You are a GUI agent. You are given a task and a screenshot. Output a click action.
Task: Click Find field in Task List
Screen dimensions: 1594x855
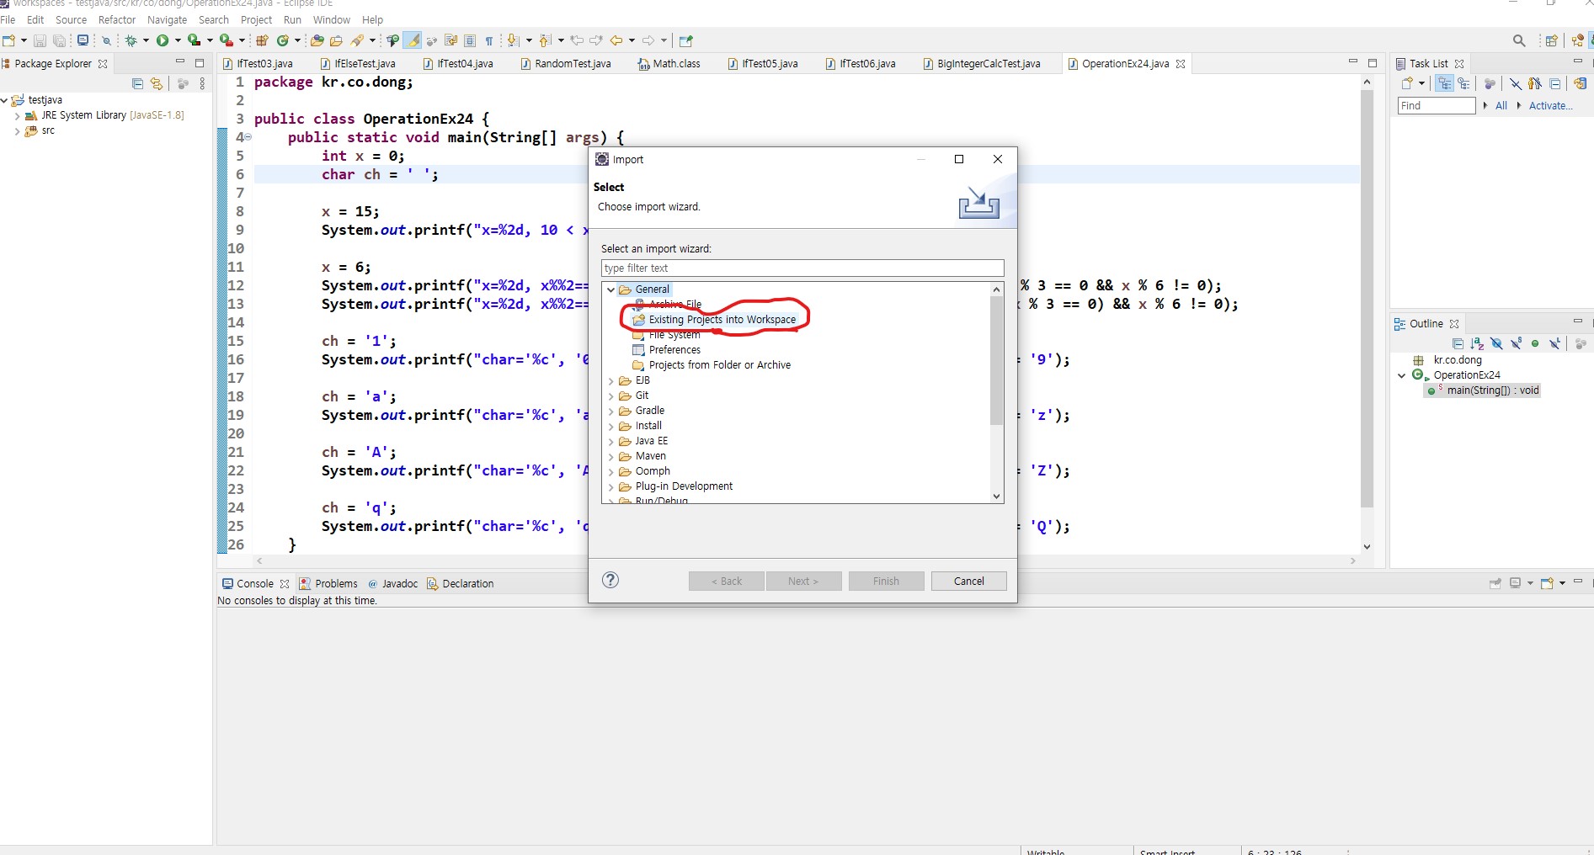coord(1437,105)
